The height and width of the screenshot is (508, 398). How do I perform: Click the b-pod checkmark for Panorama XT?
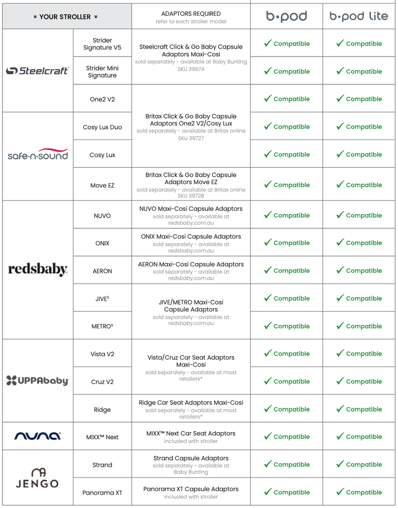[x=268, y=492]
